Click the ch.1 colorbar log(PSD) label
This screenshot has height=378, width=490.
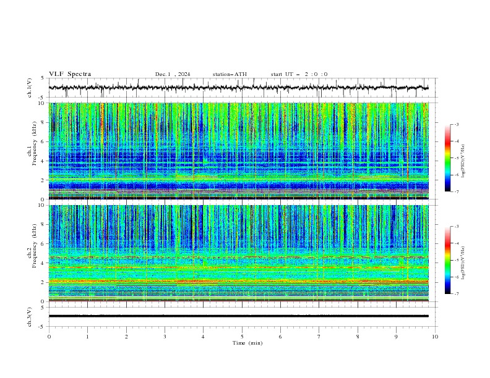tap(463, 161)
